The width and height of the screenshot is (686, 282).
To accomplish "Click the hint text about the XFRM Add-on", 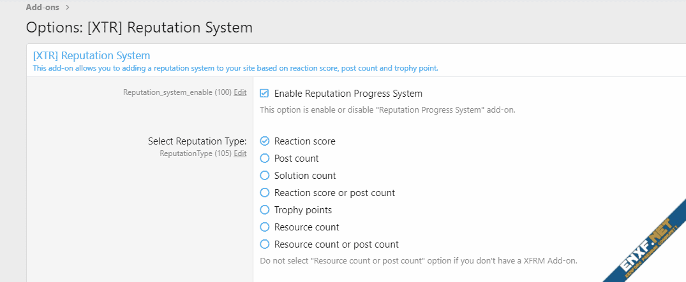I will [418, 260].
